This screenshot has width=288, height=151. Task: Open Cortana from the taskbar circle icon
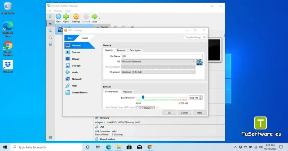point(87,147)
